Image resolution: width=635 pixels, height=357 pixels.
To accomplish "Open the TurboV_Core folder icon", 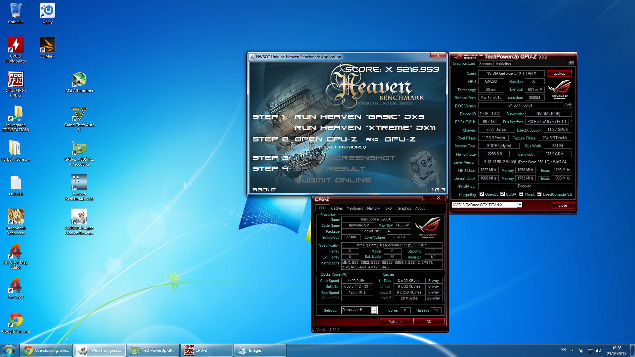I will pyautogui.click(x=16, y=151).
